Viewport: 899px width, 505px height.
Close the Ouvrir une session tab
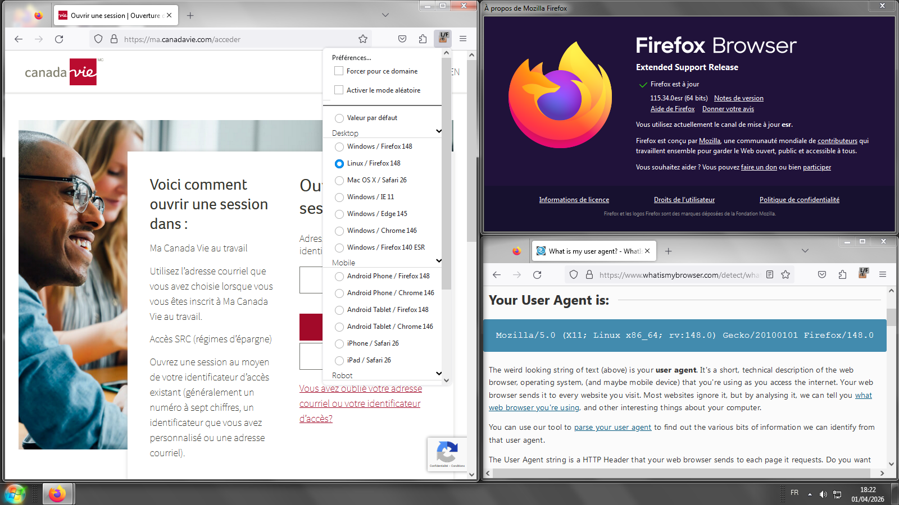[x=169, y=16]
